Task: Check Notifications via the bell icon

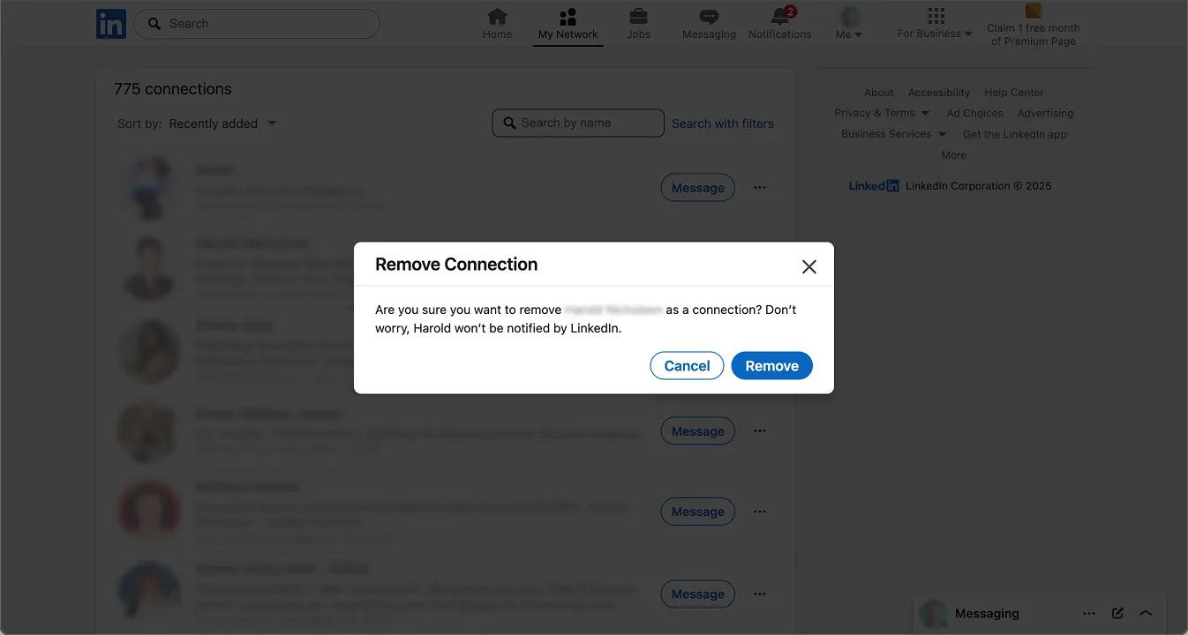Action: 779,18
